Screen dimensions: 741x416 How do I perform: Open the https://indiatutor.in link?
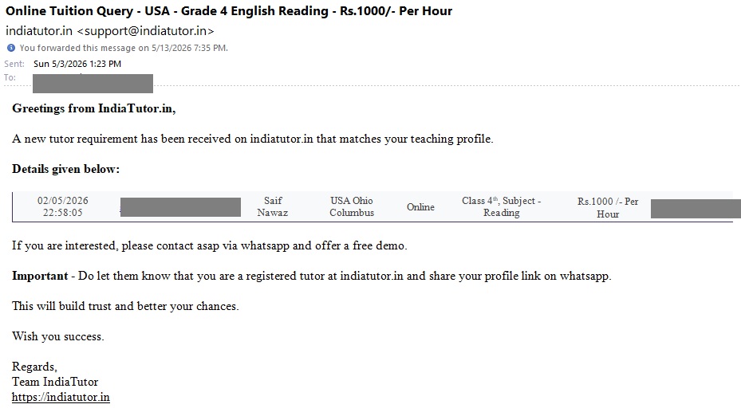(x=61, y=397)
